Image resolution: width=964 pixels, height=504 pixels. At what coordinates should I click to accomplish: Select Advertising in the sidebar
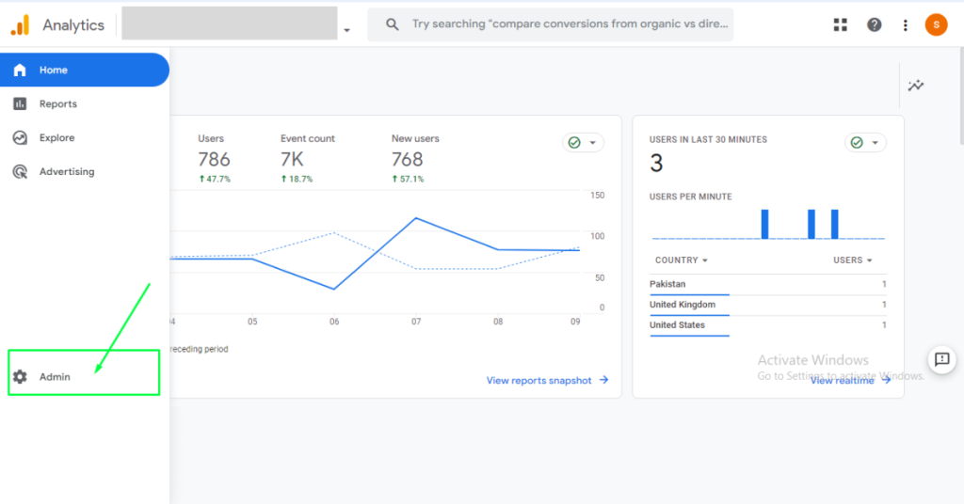(66, 172)
